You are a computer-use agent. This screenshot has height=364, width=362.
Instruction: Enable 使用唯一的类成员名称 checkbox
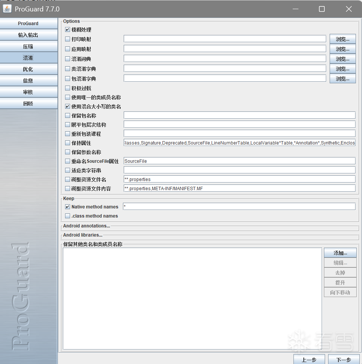point(68,97)
